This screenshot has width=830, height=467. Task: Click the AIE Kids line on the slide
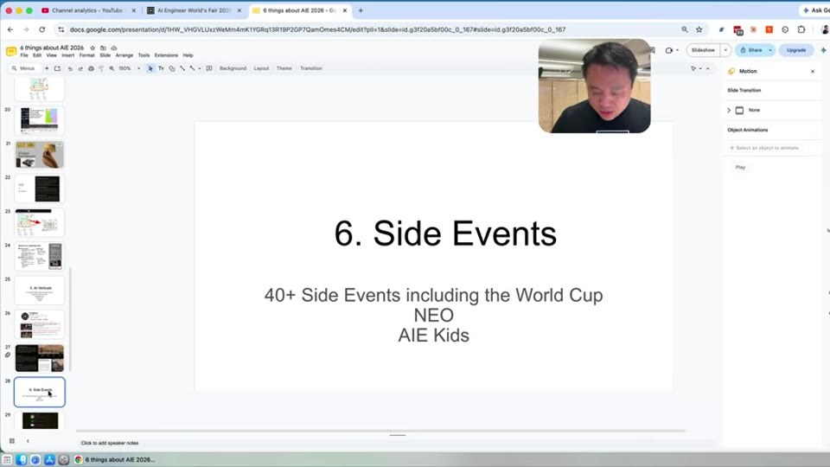[433, 336]
